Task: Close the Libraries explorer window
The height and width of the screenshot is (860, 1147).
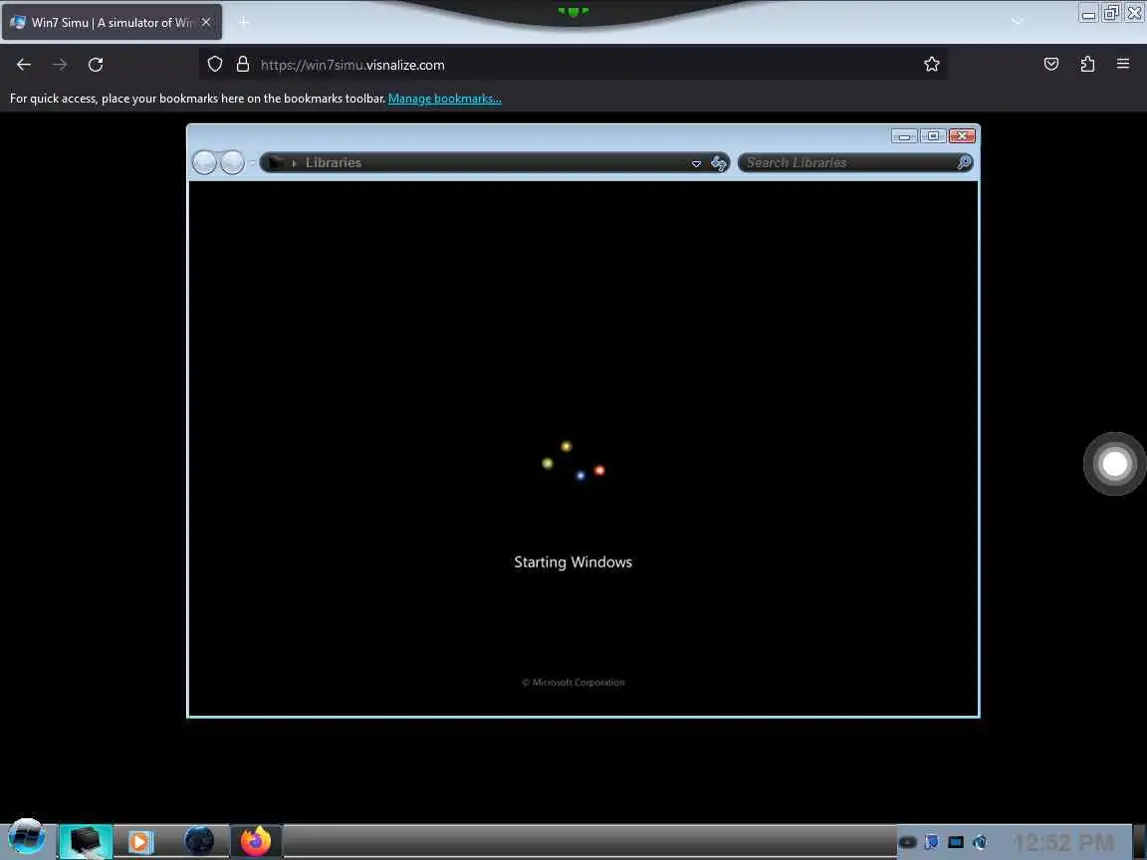Action: (x=962, y=136)
